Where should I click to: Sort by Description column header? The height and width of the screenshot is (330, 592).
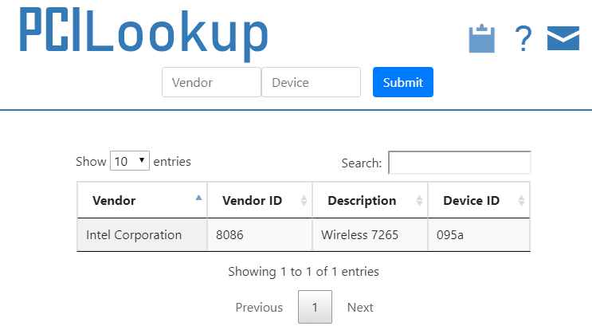pyautogui.click(x=370, y=200)
